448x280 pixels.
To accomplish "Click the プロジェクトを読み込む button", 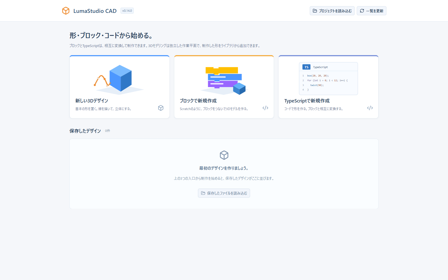I will point(332,11).
